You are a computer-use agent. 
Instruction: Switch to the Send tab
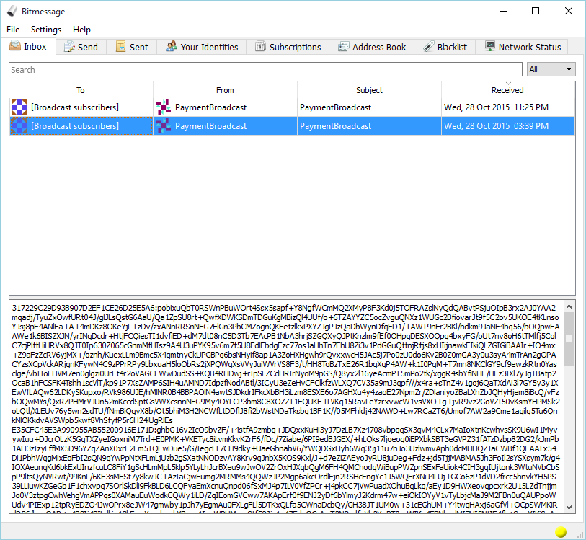[81, 47]
